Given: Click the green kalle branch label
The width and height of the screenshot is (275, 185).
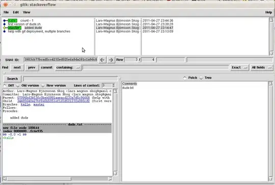Looking at the screenshot, I should (x=13, y=20).
